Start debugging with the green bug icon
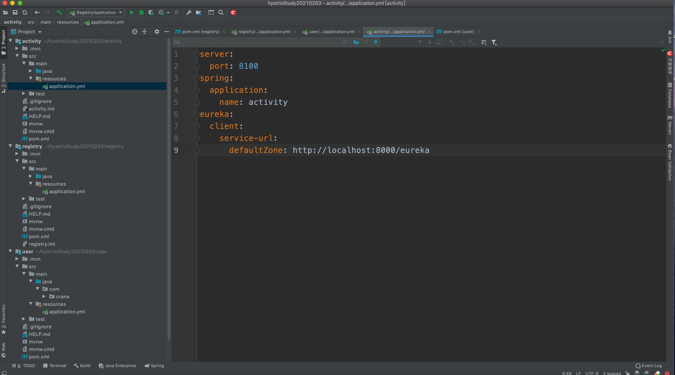Image resolution: width=675 pixels, height=375 pixels. [141, 12]
